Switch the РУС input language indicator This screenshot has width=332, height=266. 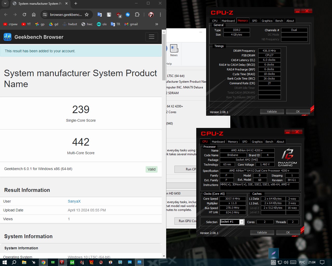[302, 262]
